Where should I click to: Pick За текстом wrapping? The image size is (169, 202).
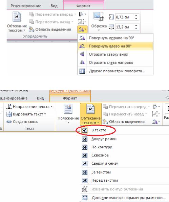[x=125, y=172]
